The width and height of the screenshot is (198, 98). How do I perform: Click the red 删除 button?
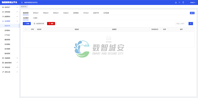pos(51,23)
